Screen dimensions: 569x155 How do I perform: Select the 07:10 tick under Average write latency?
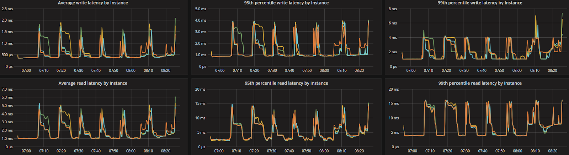44,70
